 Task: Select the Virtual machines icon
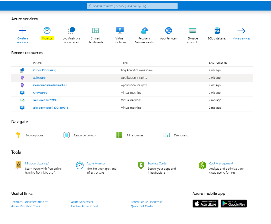[x=120, y=31]
